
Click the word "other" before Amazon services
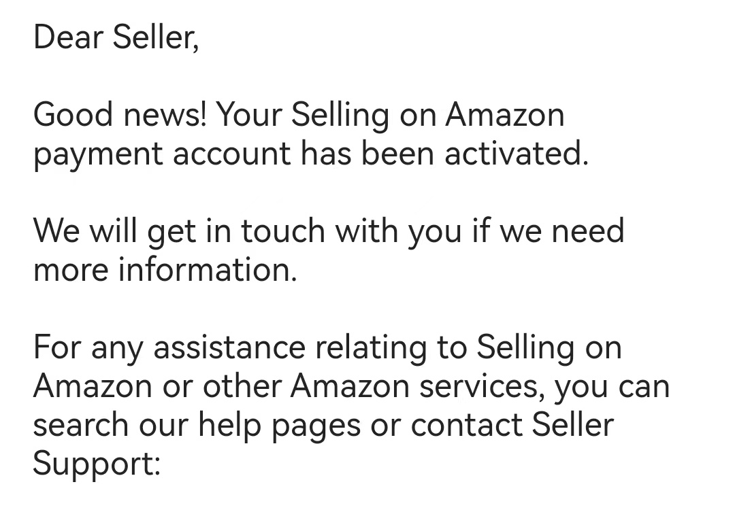coord(242,386)
